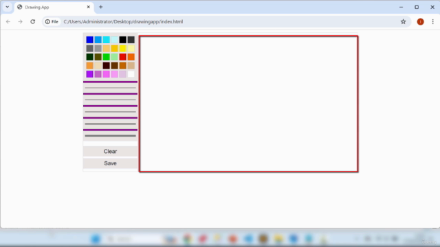
Task: Pick the pure blue color swatch
Action: coord(90,40)
